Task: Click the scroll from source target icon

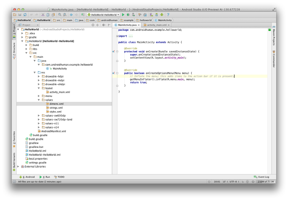Action: pos(93,25)
